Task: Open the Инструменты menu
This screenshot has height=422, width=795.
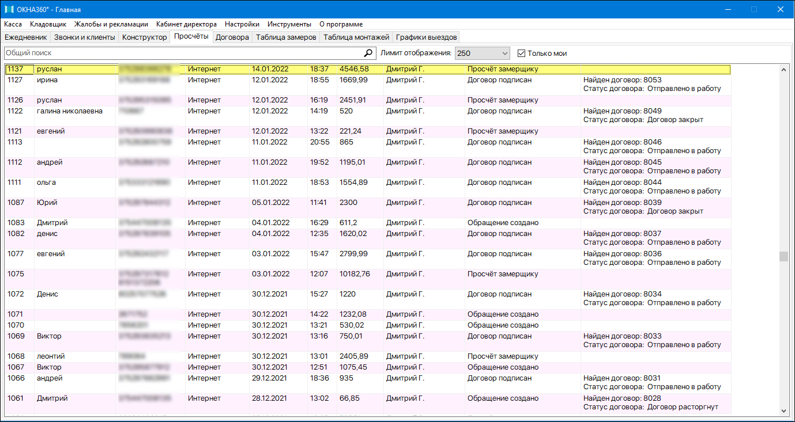Action: 289,24
